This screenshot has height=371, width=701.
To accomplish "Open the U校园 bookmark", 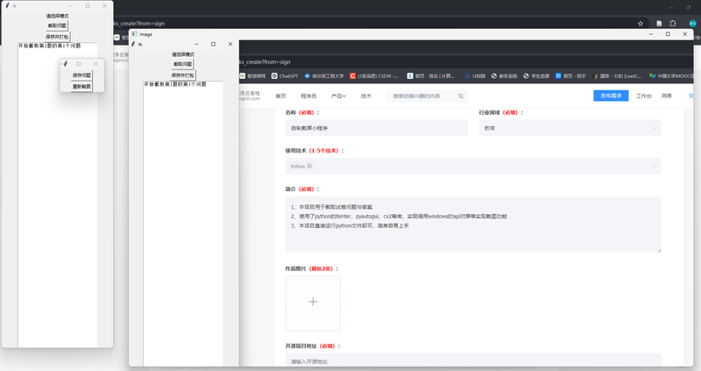I will (x=475, y=76).
